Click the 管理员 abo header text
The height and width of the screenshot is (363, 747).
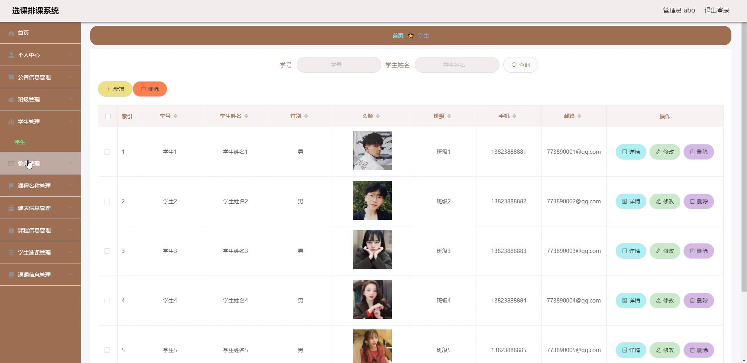679,11
